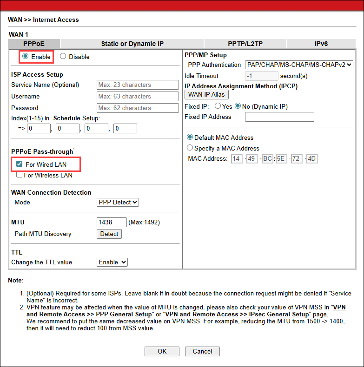
Task: Click the Username input field
Action: tap(138, 97)
